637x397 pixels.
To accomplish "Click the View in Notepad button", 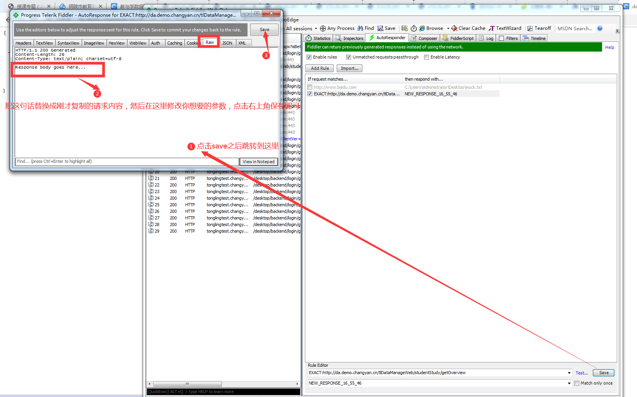I will (x=258, y=162).
